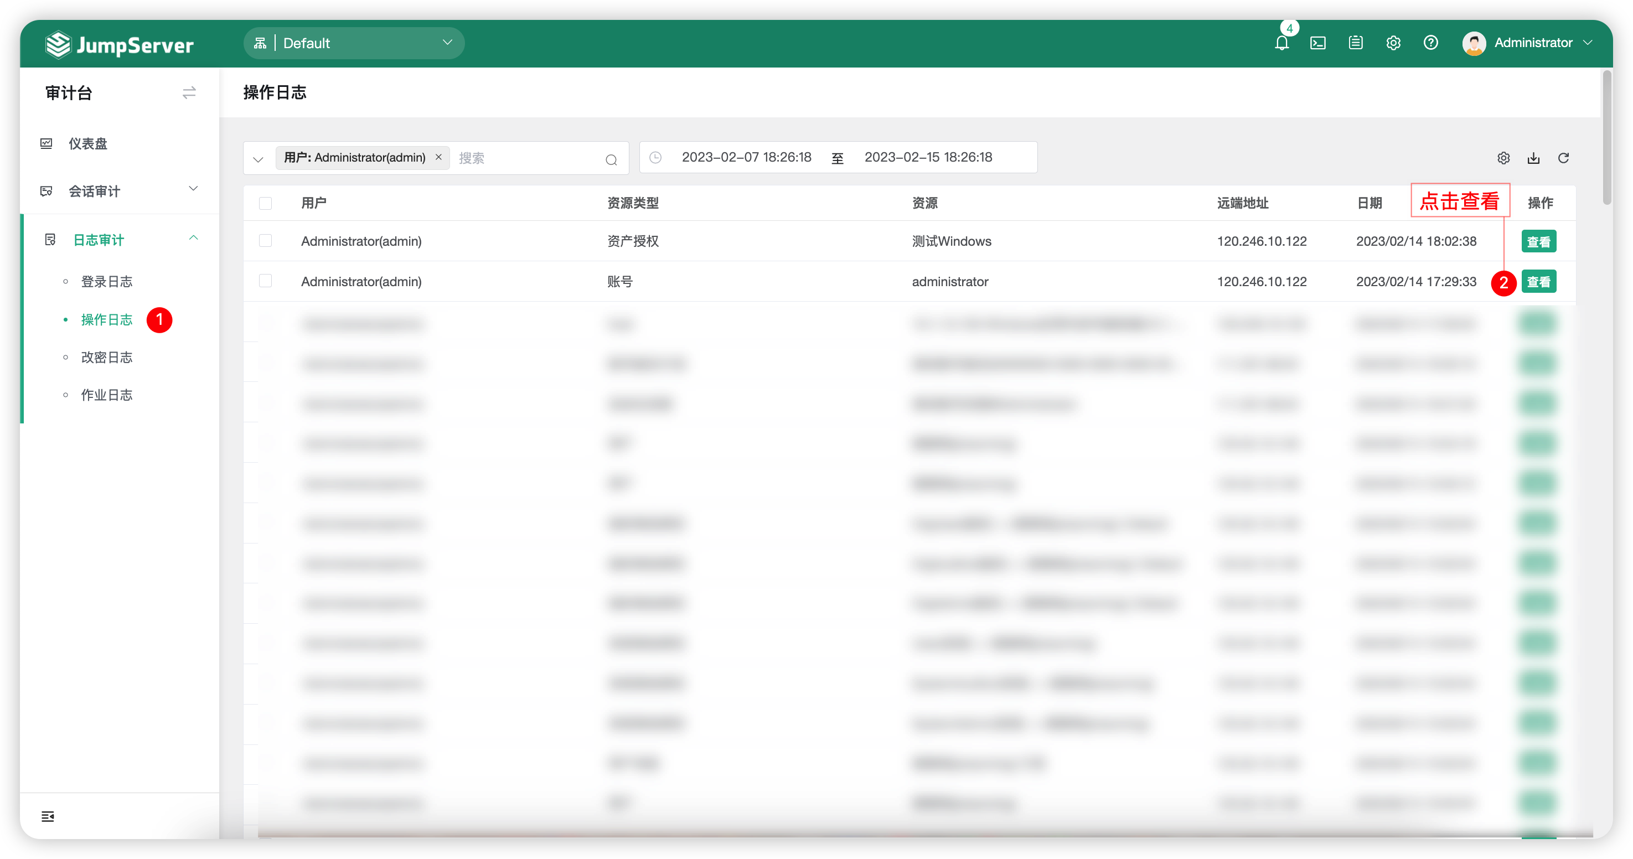Edit start date 2023-02-07 18:26:18
Image resolution: width=1633 pixels, height=859 pixels.
point(746,157)
